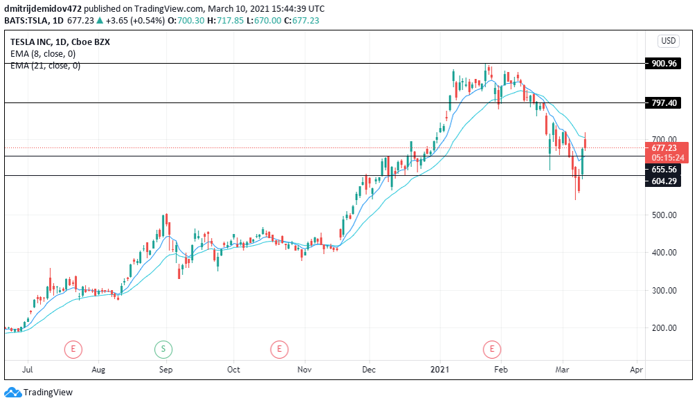
Task: Select the 655.56 price level label
Action: pyautogui.click(x=663, y=170)
